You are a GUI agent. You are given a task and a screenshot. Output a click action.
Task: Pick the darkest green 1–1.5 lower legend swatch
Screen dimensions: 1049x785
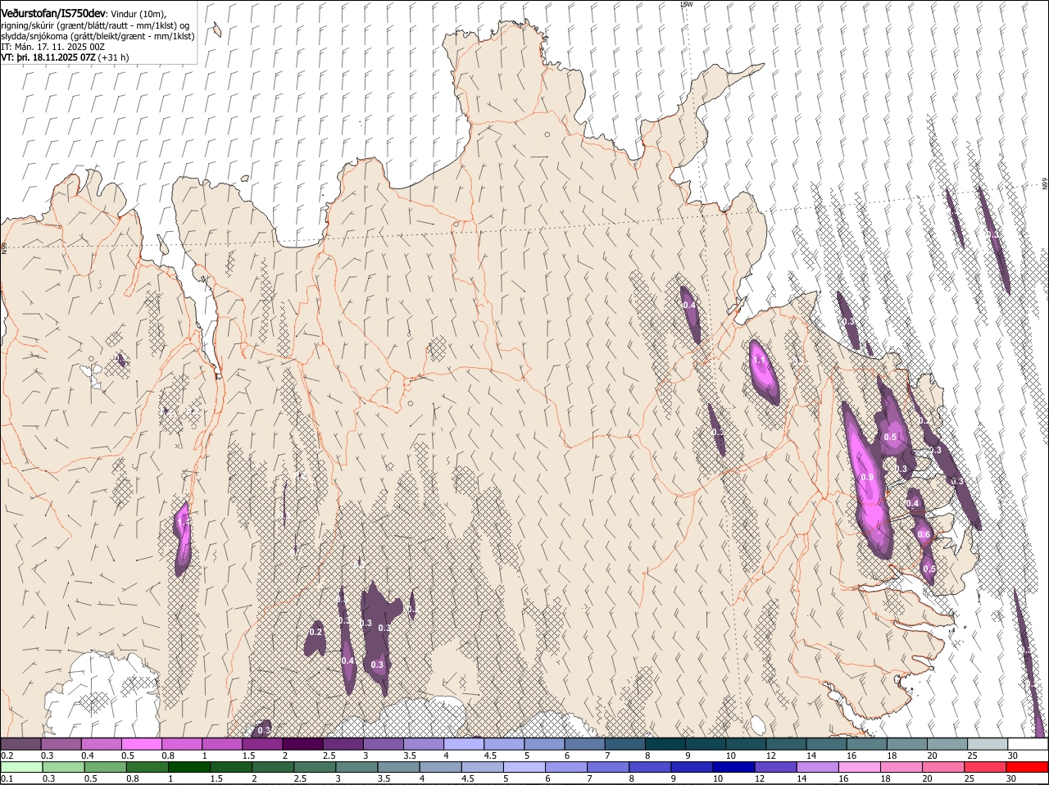pos(188,767)
